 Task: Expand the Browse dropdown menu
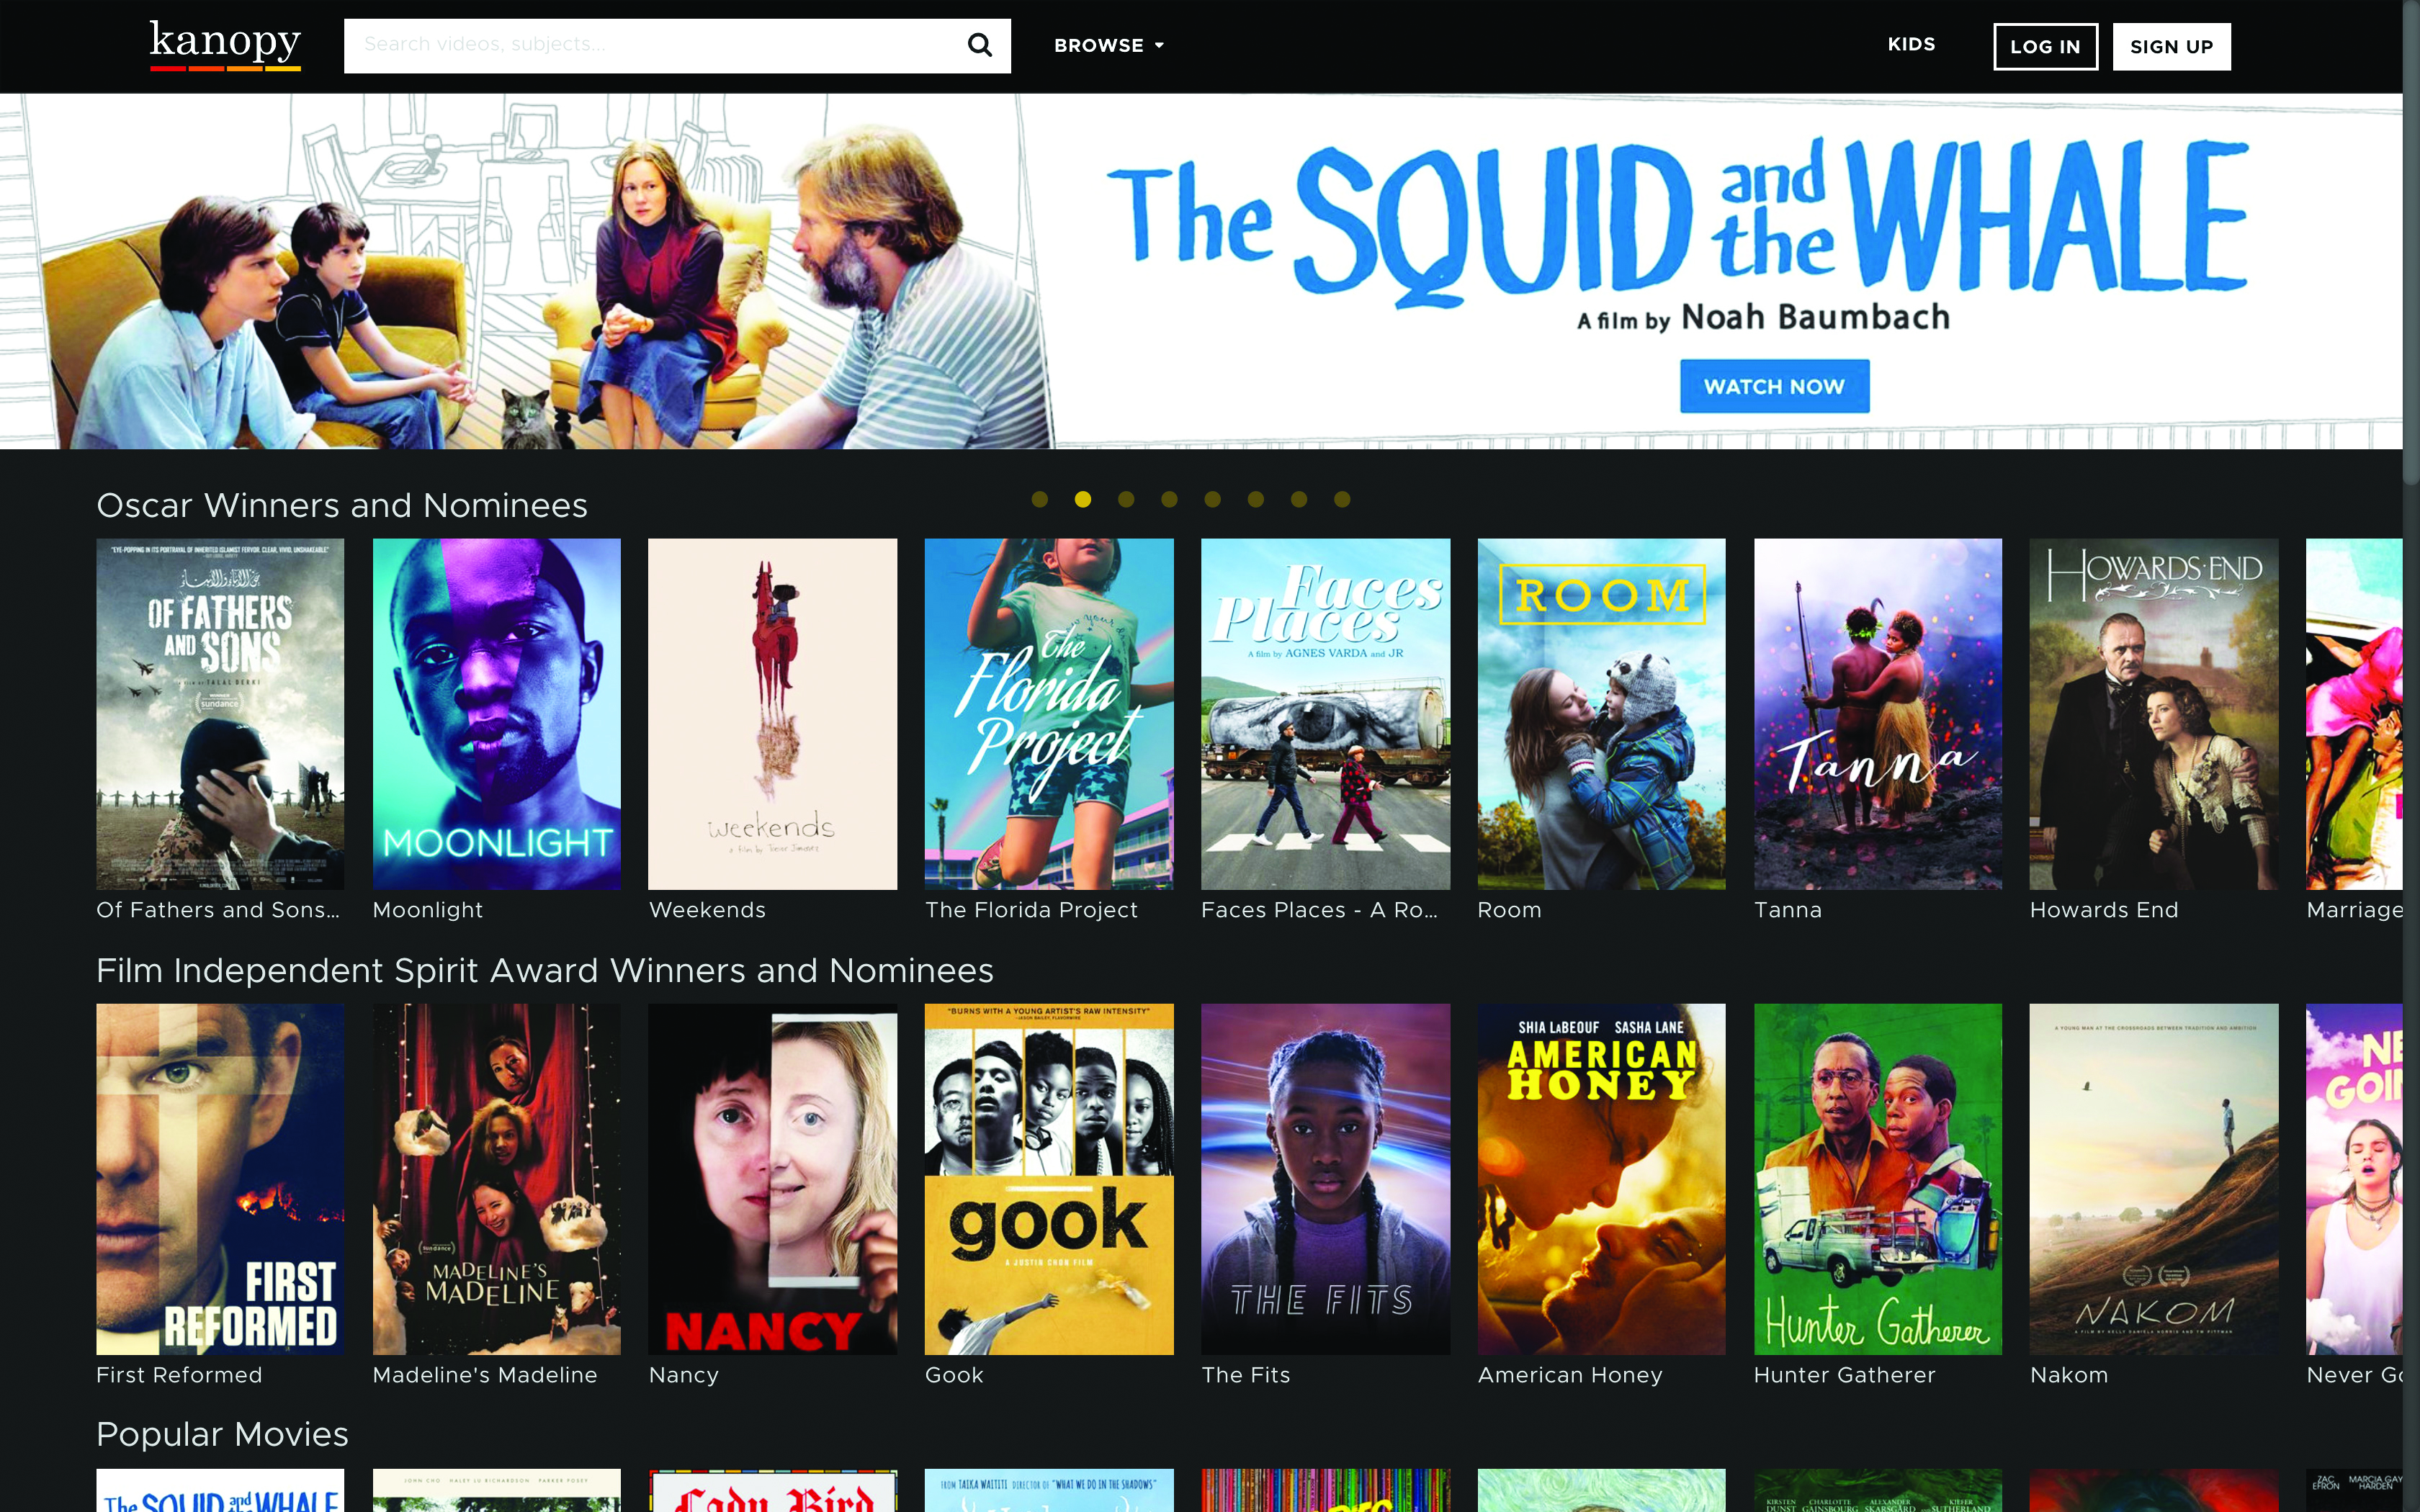[x=1108, y=45]
